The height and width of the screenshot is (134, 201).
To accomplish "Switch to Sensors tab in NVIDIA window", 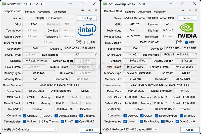I will point(130,12).
